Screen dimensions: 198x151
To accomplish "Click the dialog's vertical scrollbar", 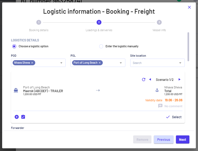I will pyautogui.click(x=188, y=47).
